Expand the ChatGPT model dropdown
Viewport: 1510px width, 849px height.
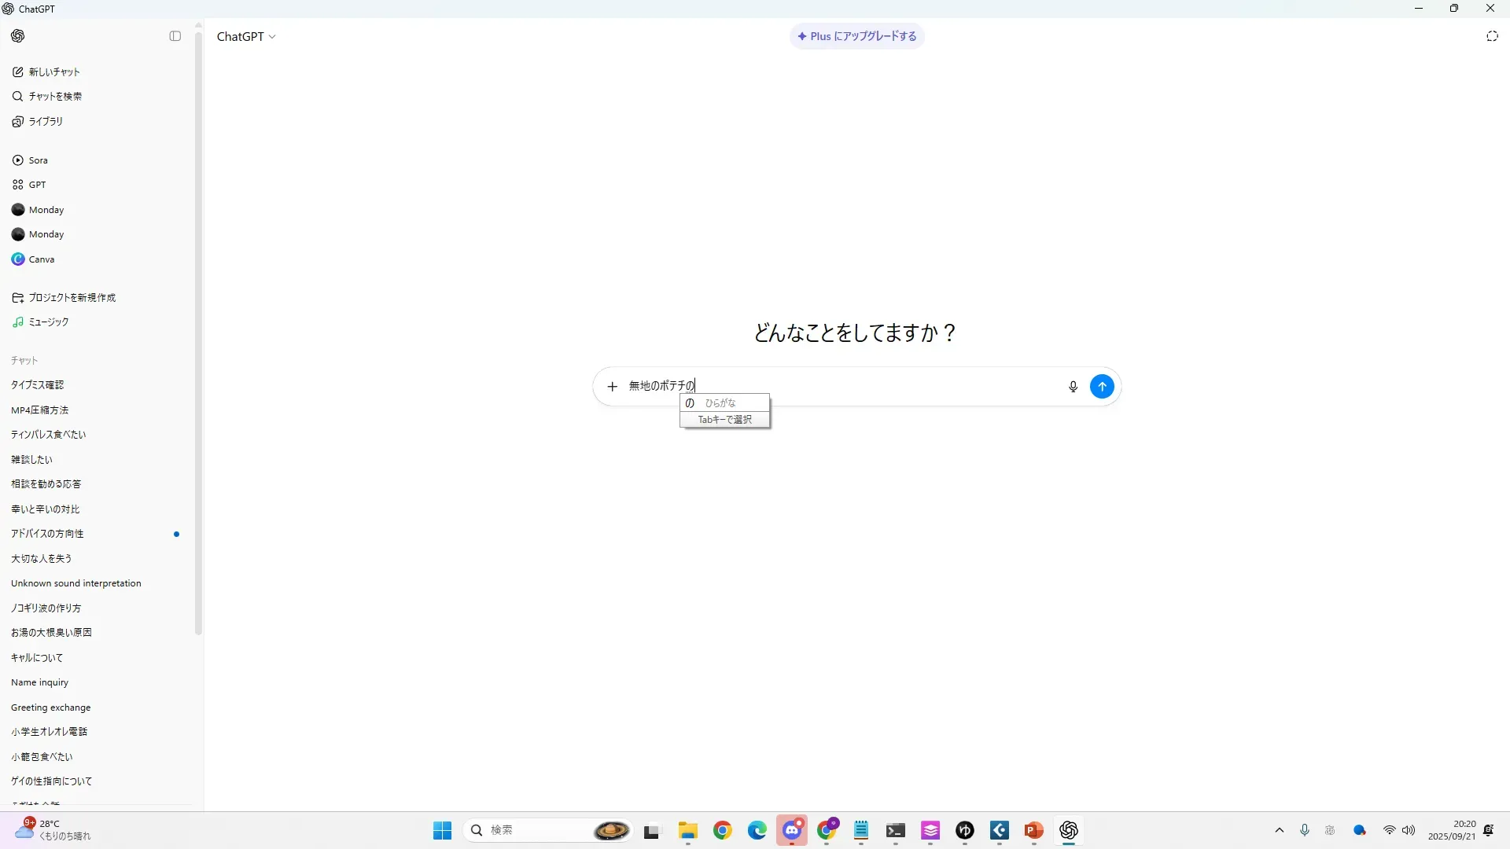[246, 37]
